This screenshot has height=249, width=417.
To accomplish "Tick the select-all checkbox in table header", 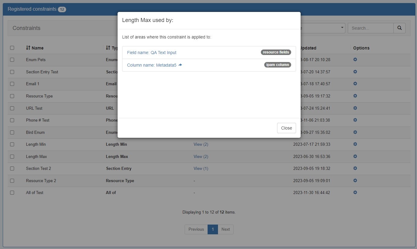I will (12, 48).
